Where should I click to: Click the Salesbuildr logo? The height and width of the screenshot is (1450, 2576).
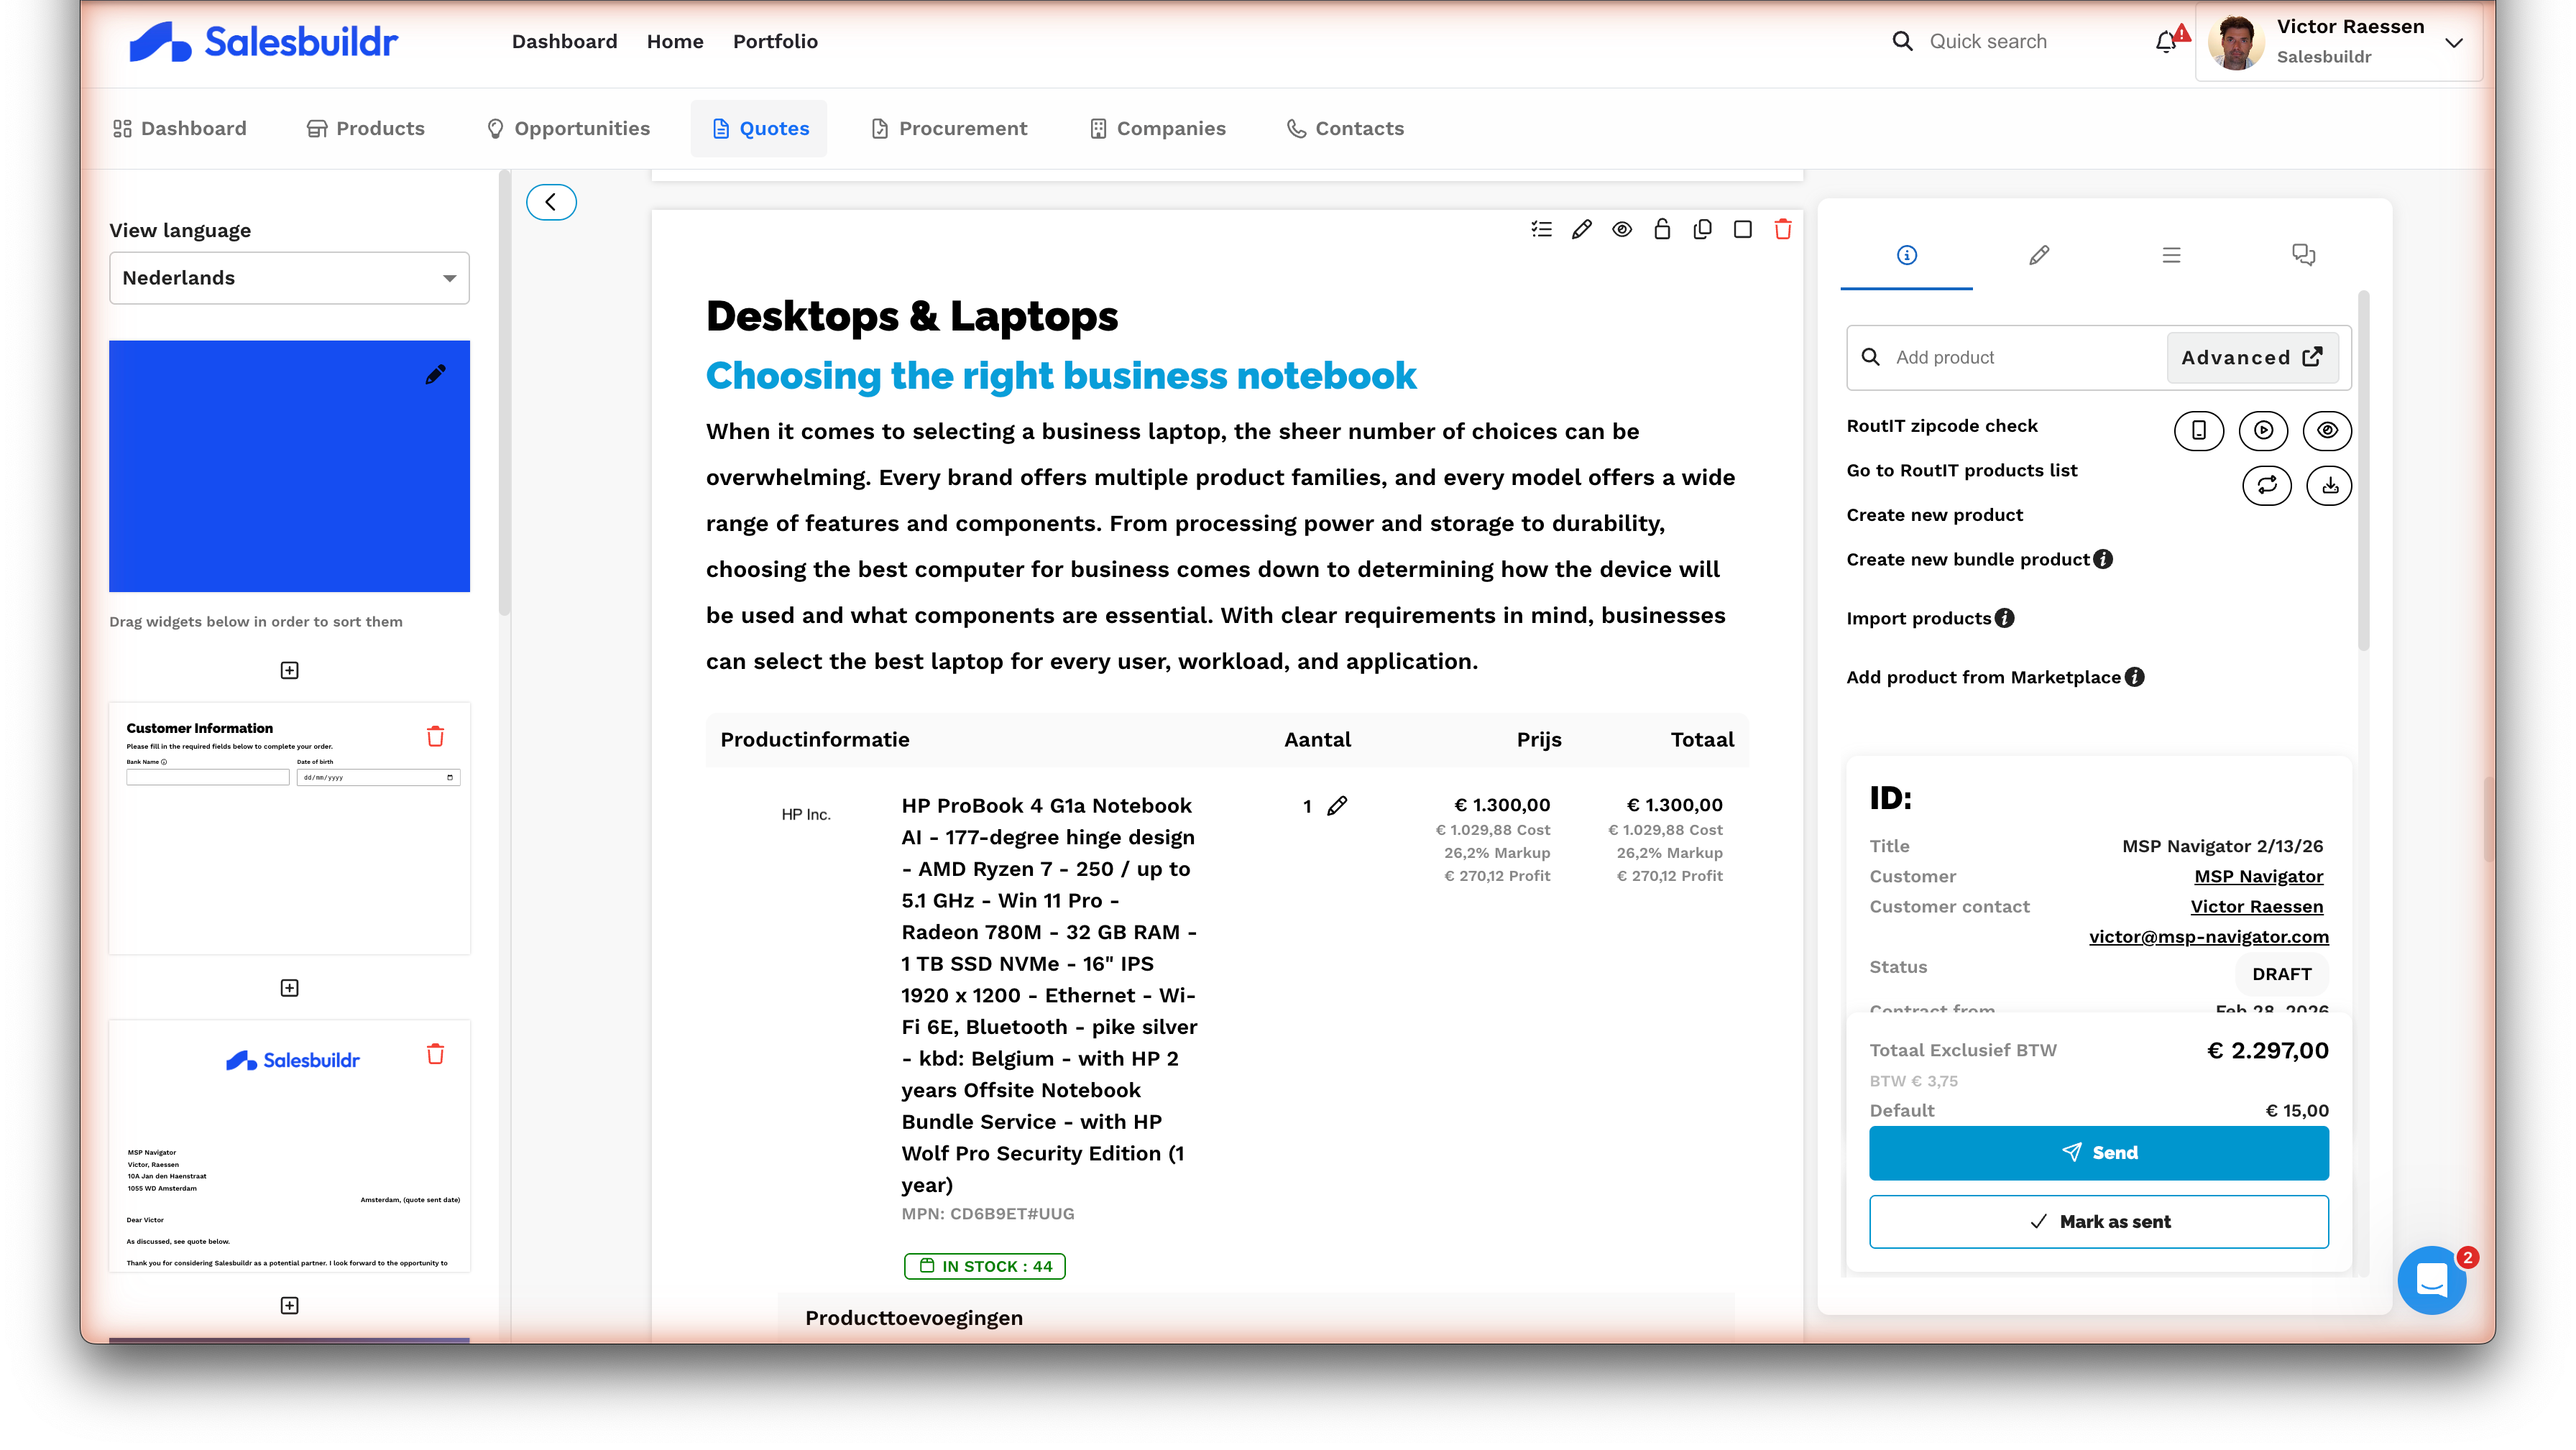coord(263,41)
